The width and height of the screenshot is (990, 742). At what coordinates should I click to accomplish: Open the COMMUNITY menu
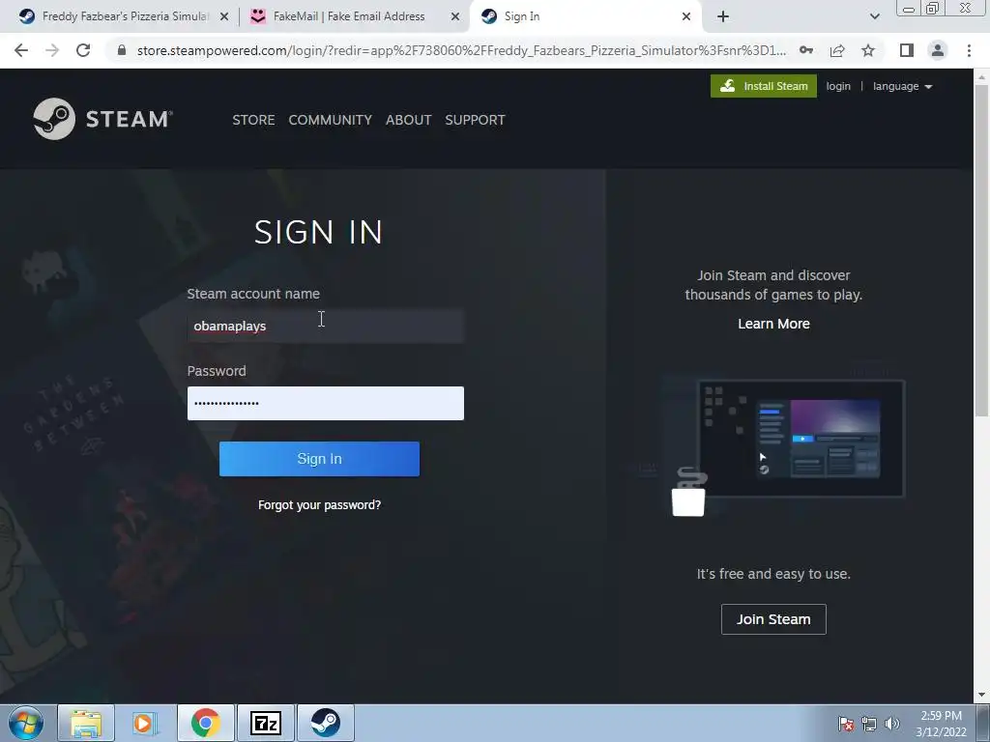tap(331, 120)
